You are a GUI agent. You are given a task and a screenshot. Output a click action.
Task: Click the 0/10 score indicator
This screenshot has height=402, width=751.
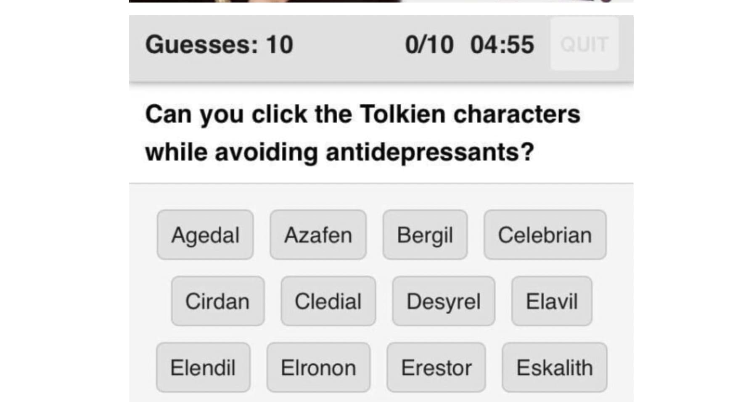(x=429, y=45)
